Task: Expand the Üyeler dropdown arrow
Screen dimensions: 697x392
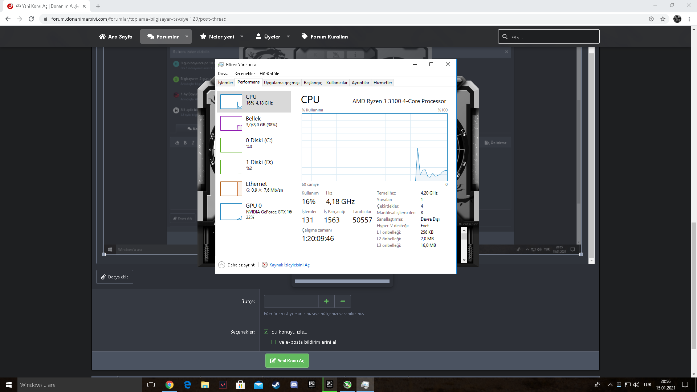Action: tap(288, 37)
